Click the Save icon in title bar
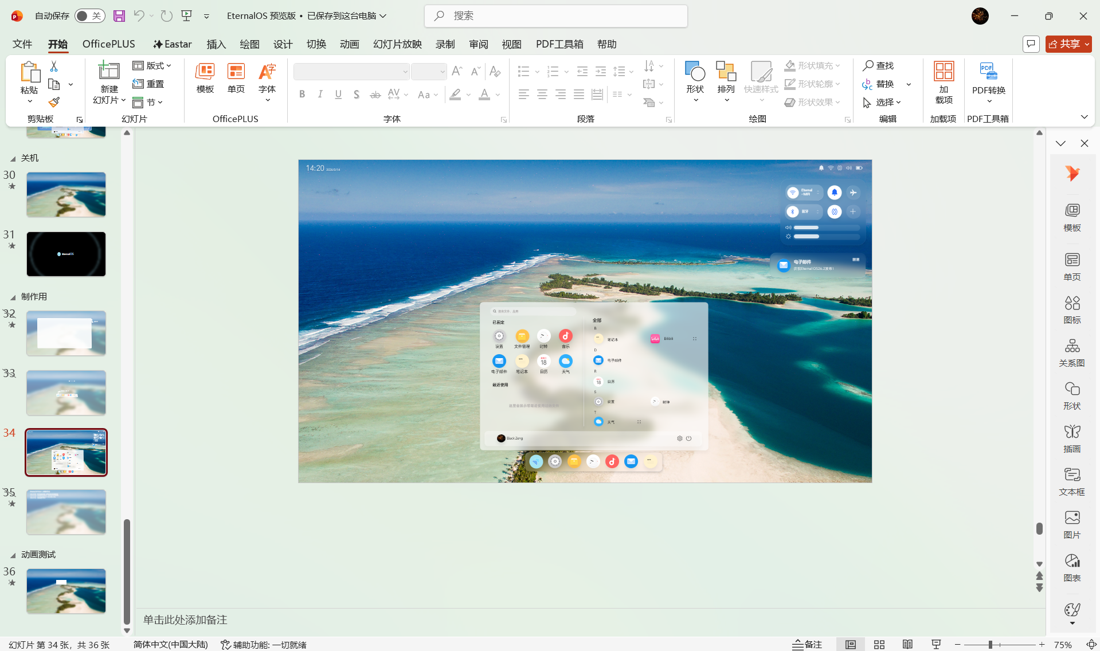This screenshot has width=1100, height=651. 119,16
